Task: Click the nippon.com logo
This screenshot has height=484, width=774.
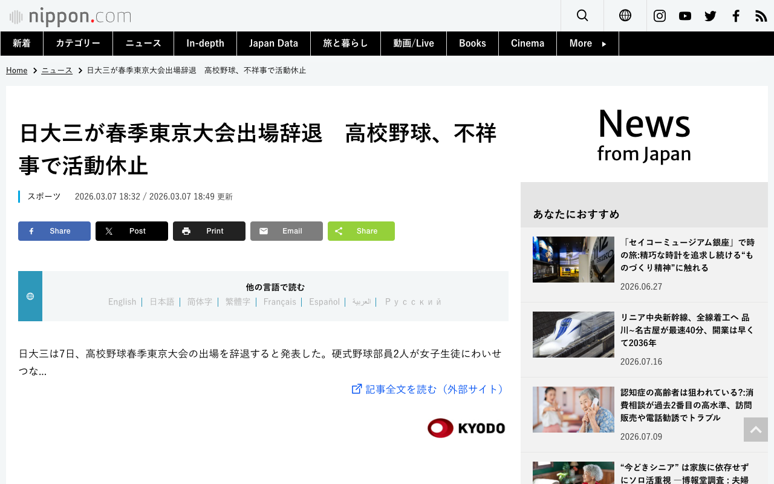Action: [70, 16]
